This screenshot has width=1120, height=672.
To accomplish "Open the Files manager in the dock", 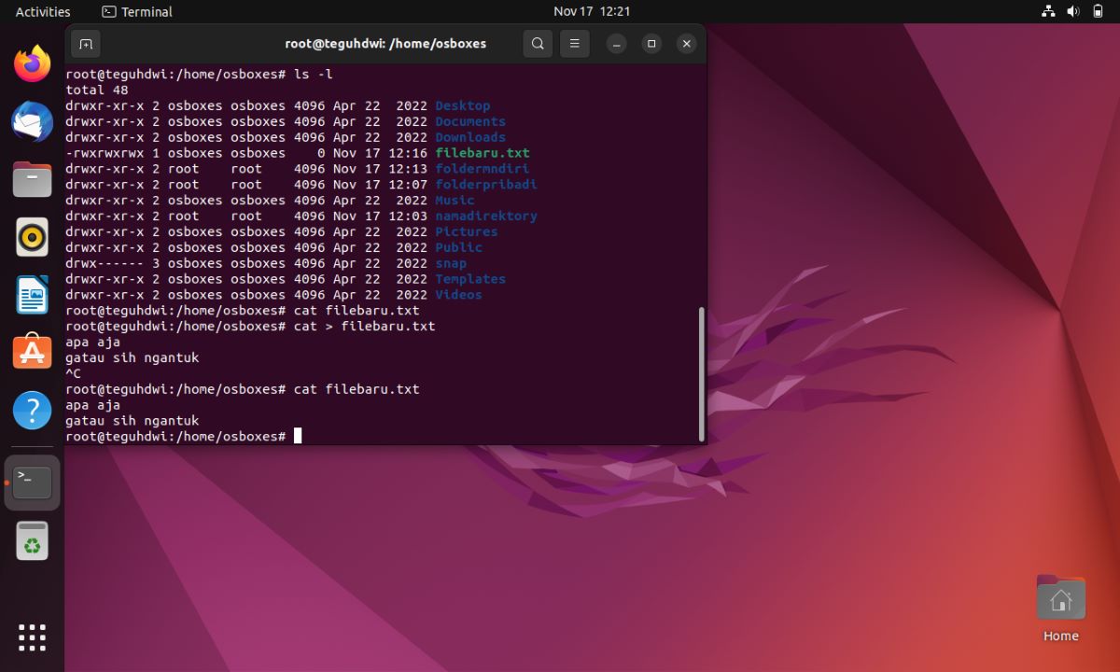I will tap(33, 179).
